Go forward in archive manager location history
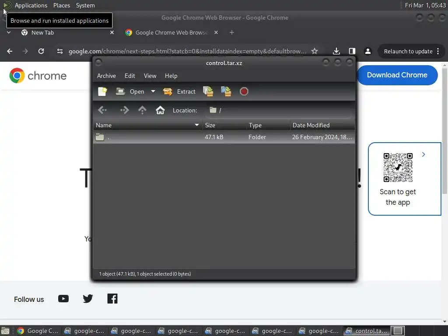 124,110
